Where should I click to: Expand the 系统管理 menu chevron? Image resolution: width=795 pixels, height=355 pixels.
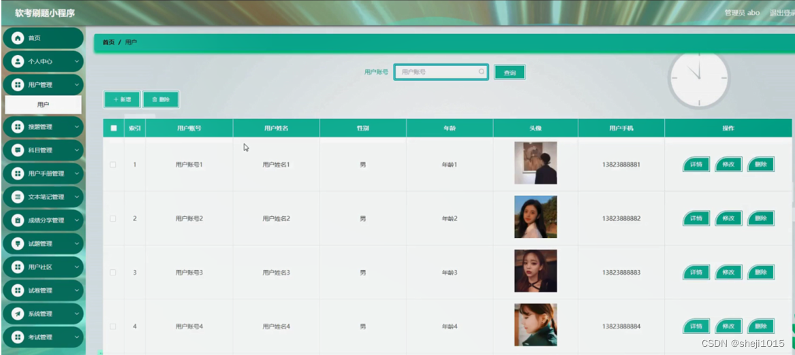[76, 314]
